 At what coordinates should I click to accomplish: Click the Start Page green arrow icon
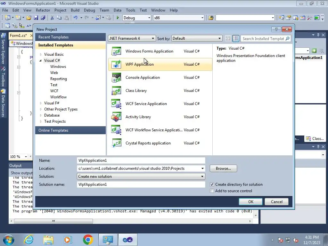tap(317, 18)
